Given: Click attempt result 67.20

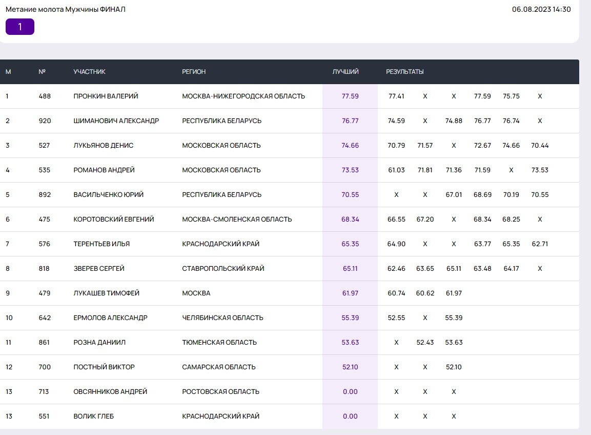Looking at the screenshot, I should [425, 219].
